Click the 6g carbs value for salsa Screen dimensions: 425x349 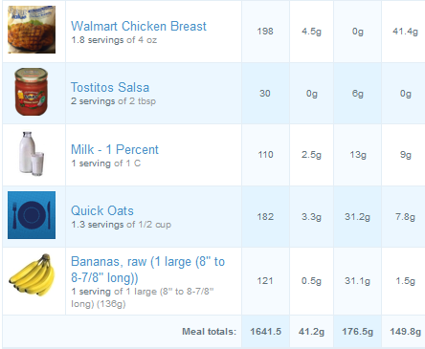click(x=358, y=94)
